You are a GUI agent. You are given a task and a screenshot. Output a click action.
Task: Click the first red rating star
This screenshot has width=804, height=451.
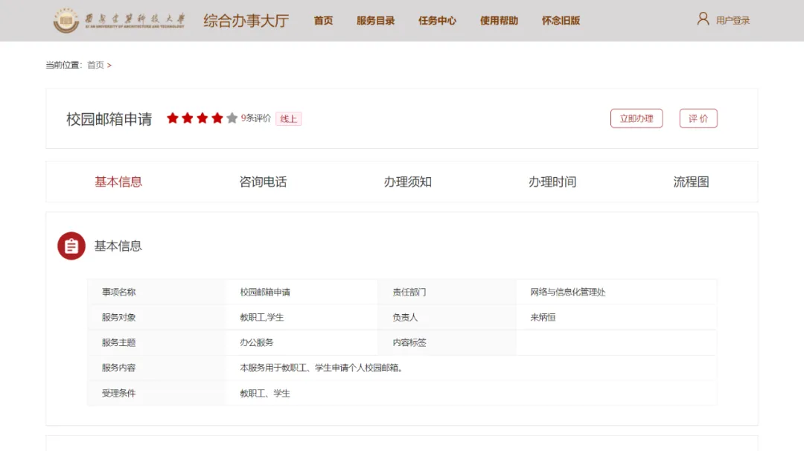click(x=173, y=118)
